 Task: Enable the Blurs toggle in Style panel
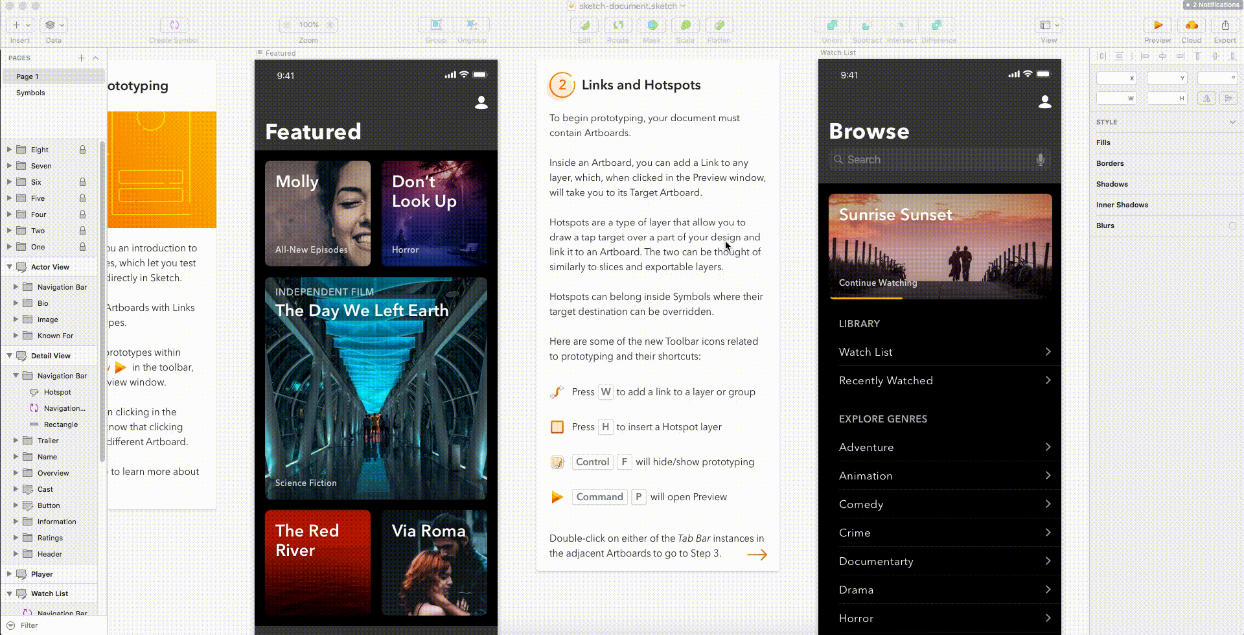click(1232, 225)
